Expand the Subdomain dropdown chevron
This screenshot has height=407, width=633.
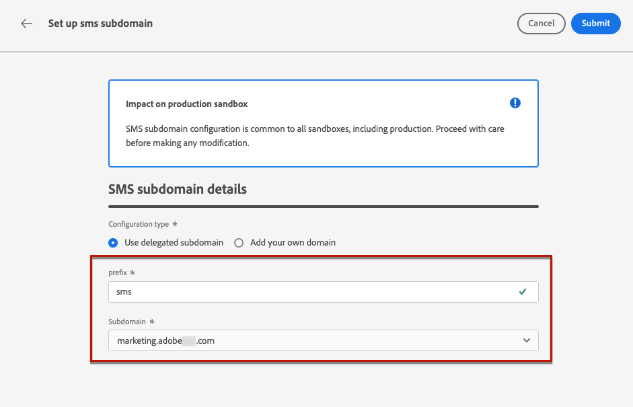[526, 340]
